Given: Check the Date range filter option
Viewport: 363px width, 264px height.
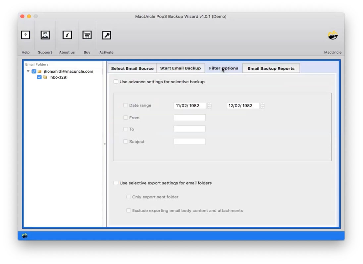Looking at the screenshot, I should [126, 105].
